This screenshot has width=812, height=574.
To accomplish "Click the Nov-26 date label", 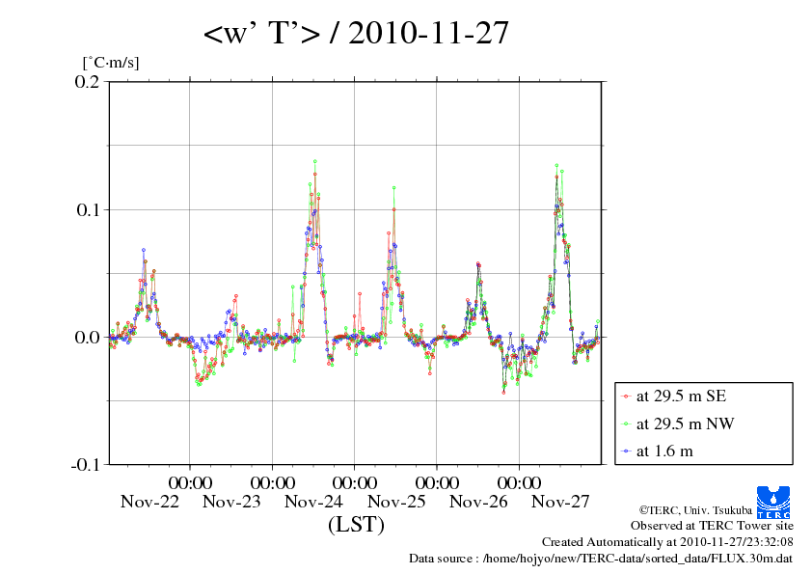I will click(478, 502).
